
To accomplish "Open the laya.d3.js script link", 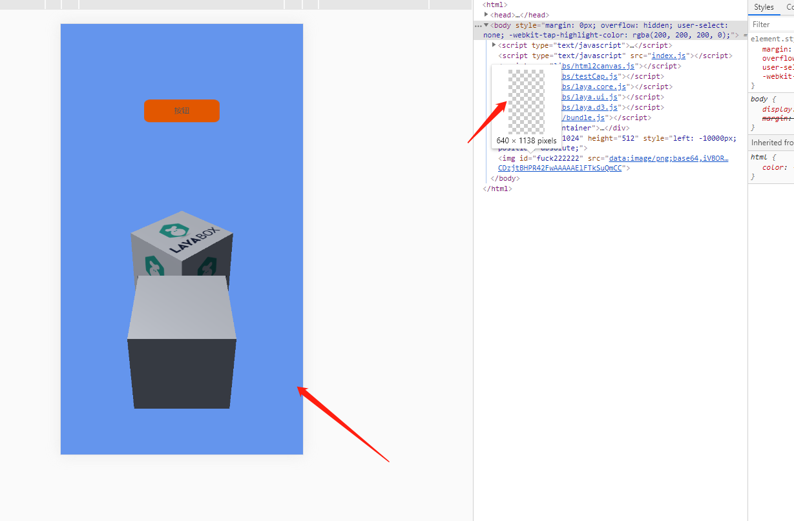I will pyautogui.click(x=590, y=107).
